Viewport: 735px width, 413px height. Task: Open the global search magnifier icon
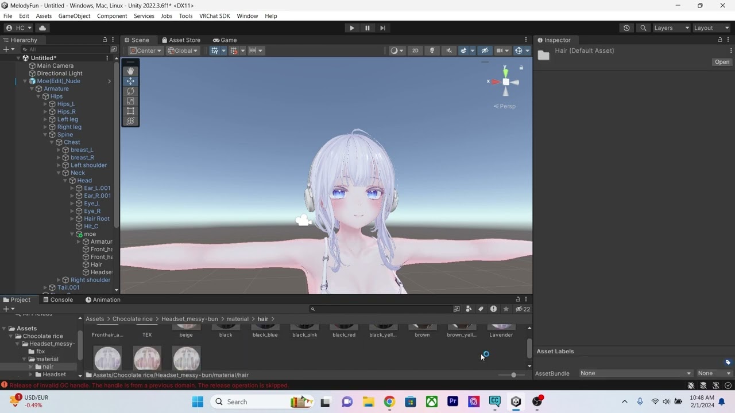[x=643, y=28]
